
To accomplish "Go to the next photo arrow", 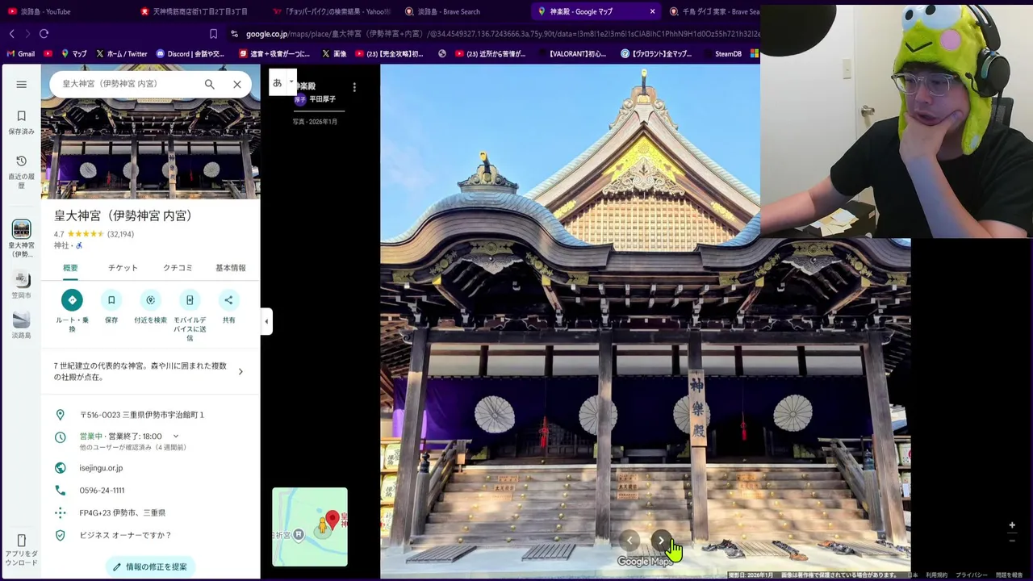I will pyautogui.click(x=661, y=541).
